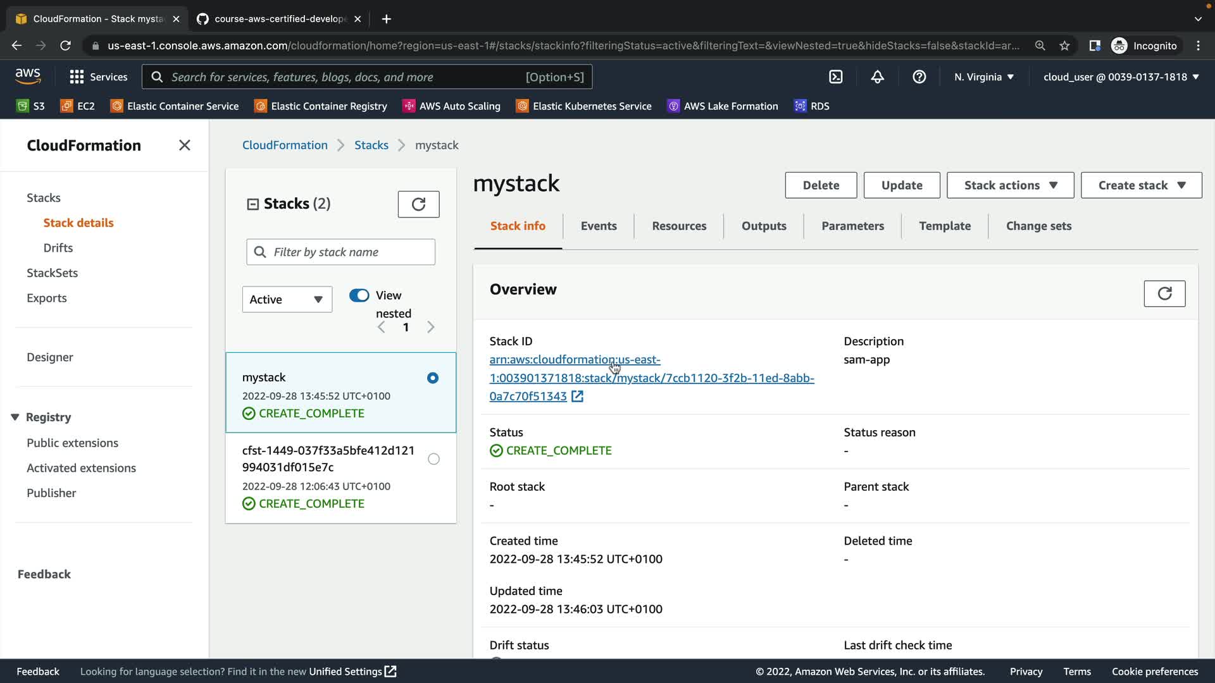The height and width of the screenshot is (683, 1215).
Task: Select the cfst-1449 stack radio button
Action: (x=433, y=459)
